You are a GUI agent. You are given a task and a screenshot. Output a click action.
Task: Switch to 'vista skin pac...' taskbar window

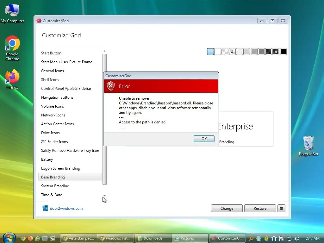pos(79,238)
